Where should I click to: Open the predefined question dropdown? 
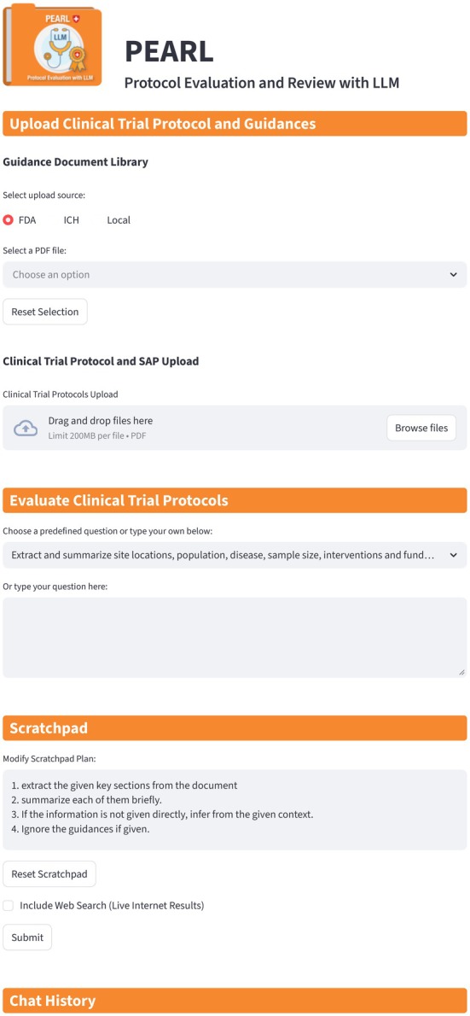(235, 555)
